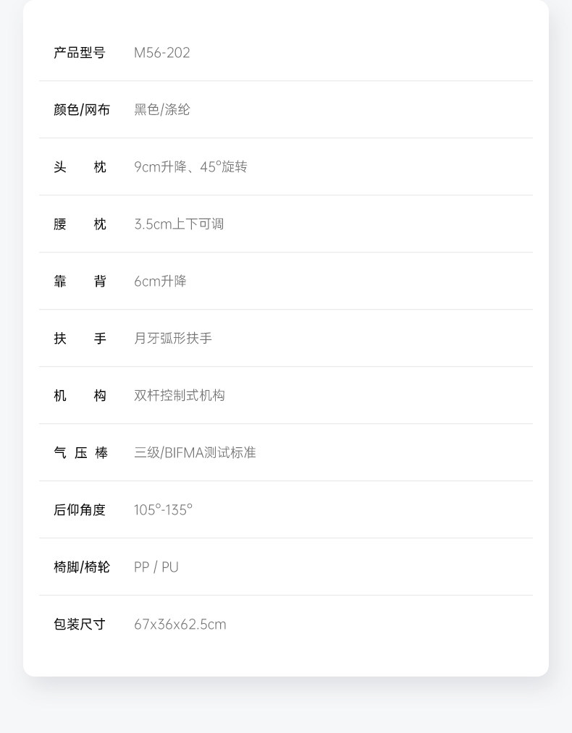The width and height of the screenshot is (572, 733).
Task: Click the 腰枕 row label
Action: coord(80,224)
